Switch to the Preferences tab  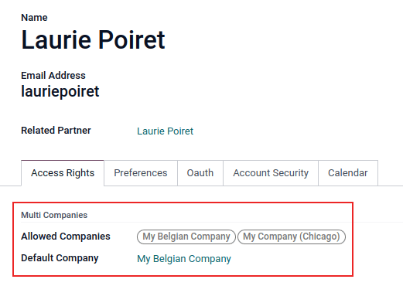coord(141,173)
